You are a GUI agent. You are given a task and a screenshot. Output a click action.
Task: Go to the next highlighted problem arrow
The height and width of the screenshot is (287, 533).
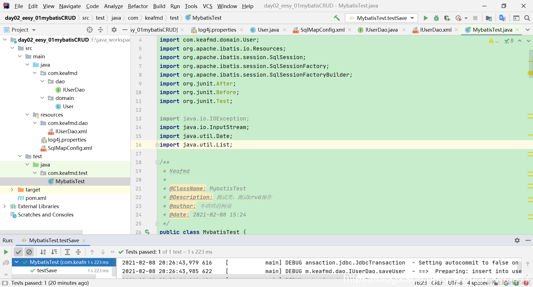[528, 41]
